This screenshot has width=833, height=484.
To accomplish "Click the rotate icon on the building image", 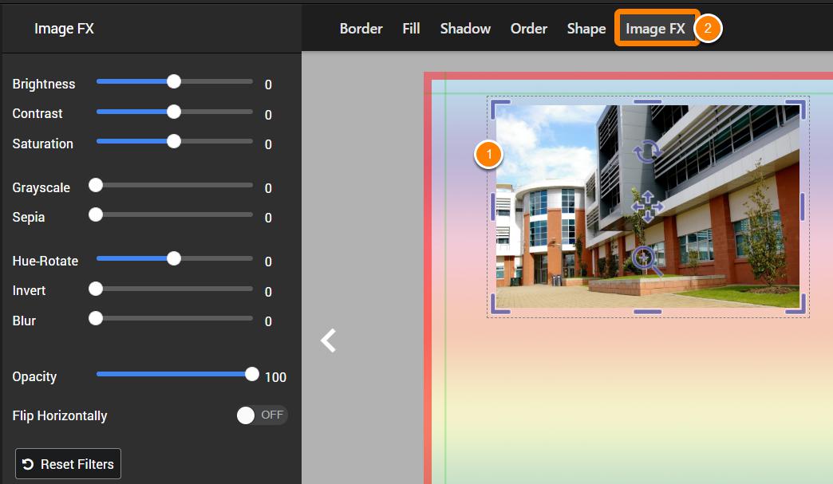I will (648, 151).
